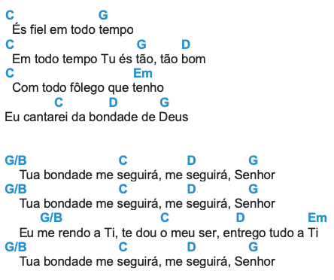The height and width of the screenshot is (280, 334).
Task: Select the C chord above "te dou o meu ser"
Action: 165,218
